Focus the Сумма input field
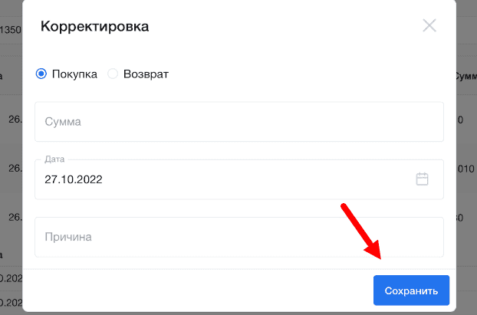This screenshot has height=315, width=477. pos(239,122)
